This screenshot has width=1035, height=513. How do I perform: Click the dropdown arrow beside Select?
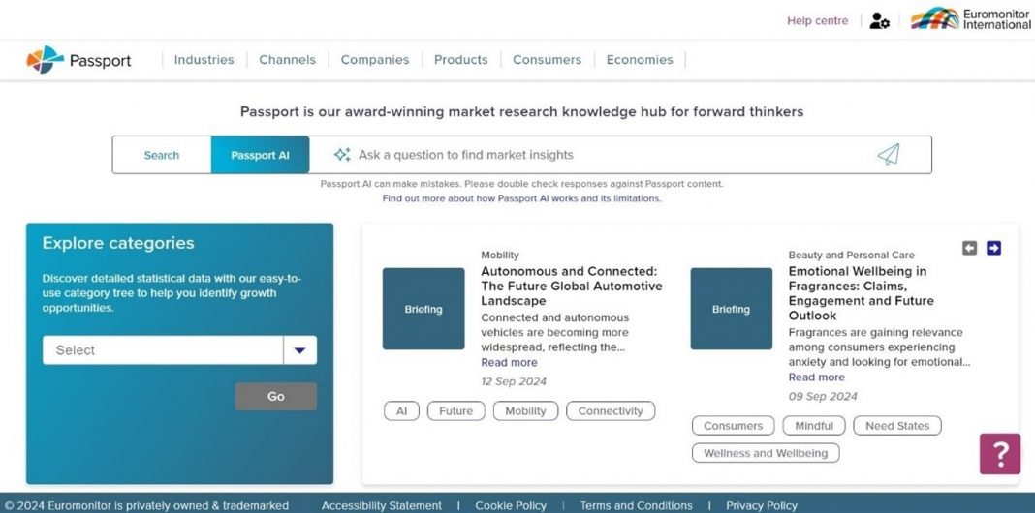pyautogui.click(x=300, y=350)
